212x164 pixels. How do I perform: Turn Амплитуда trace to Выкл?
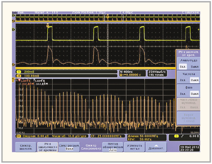(x=195, y=67)
